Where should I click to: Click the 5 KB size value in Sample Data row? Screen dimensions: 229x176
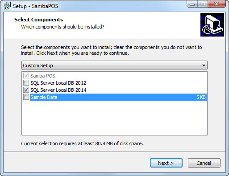click(x=201, y=97)
